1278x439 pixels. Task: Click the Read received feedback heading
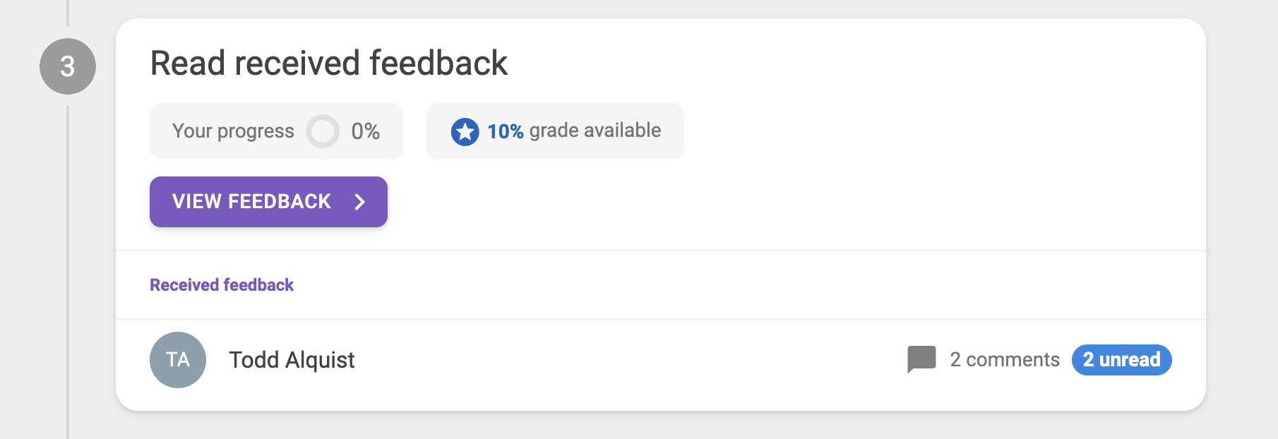point(329,64)
